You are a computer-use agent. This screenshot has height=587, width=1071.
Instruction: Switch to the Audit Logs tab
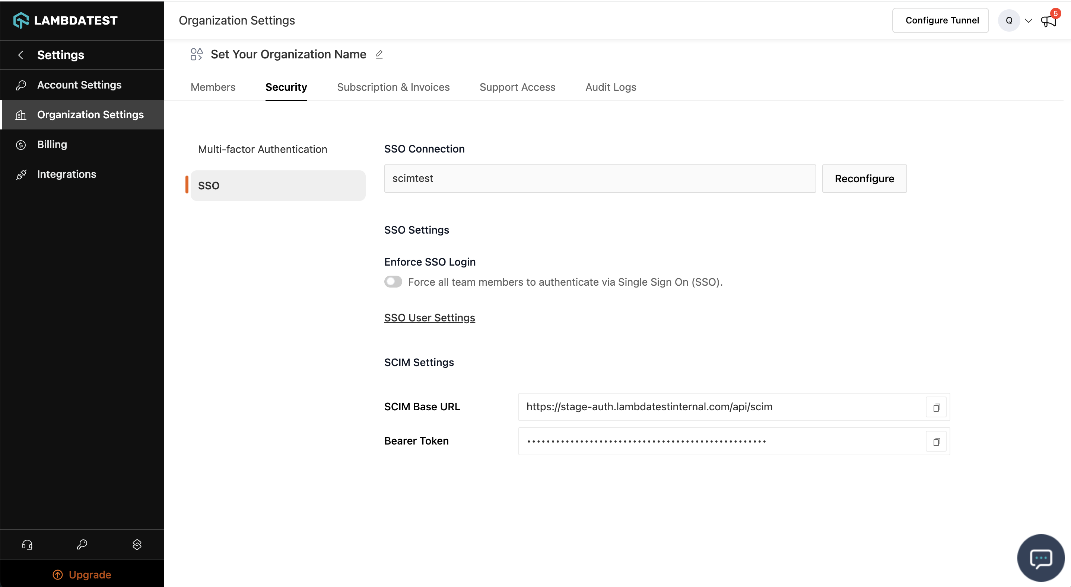pos(610,87)
